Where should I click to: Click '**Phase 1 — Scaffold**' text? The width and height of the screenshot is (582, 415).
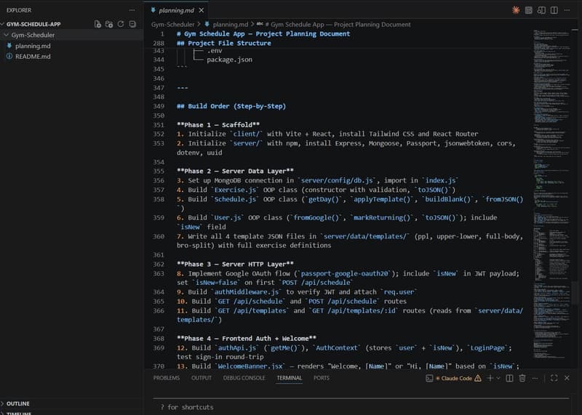coord(218,124)
